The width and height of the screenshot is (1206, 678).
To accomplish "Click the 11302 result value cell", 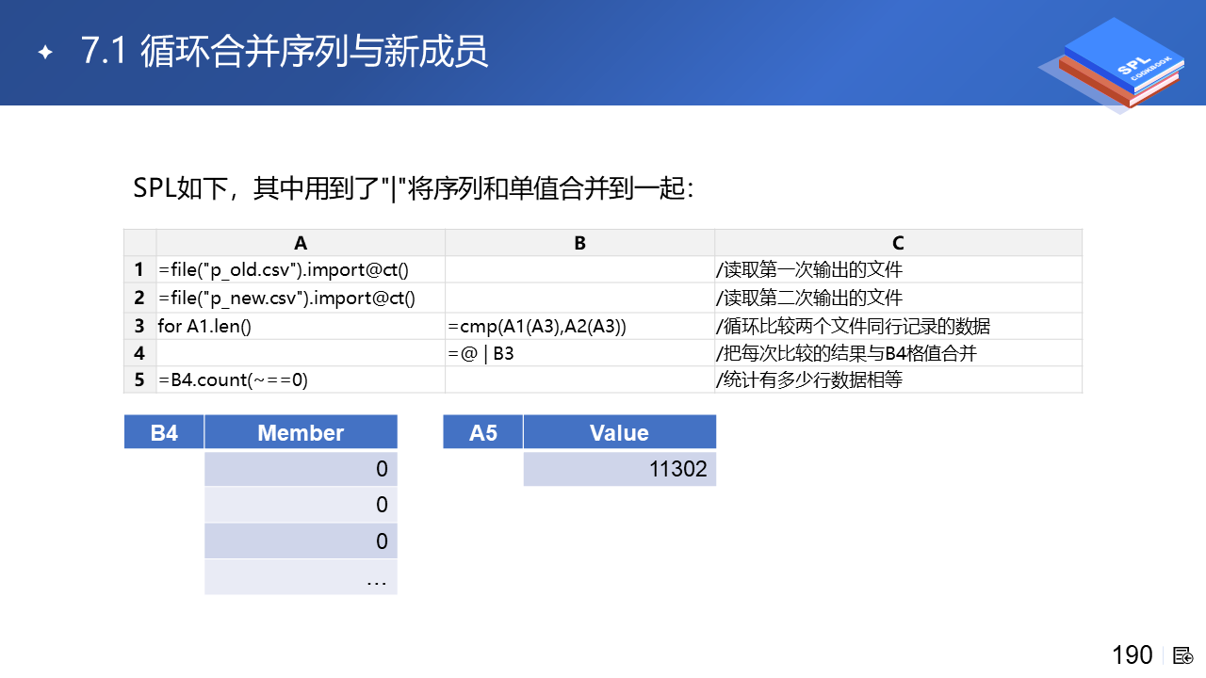I will click(619, 469).
